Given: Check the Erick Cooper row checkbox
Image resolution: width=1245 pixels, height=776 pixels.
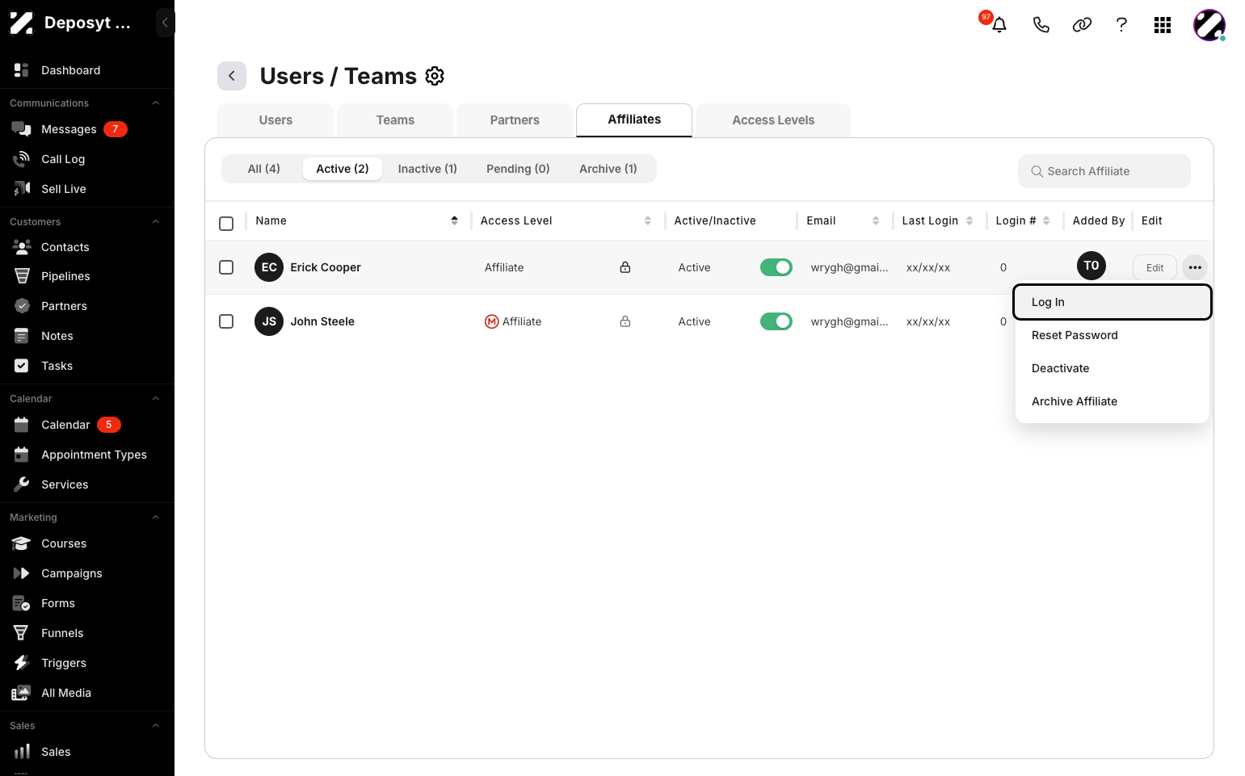Looking at the screenshot, I should pyautogui.click(x=226, y=267).
